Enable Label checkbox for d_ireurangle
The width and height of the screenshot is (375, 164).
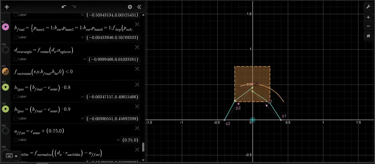[16, 59]
